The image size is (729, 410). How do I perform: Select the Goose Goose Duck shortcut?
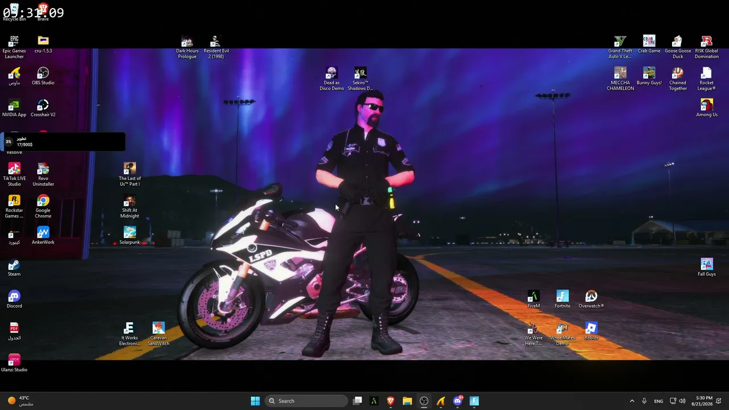tap(678, 47)
